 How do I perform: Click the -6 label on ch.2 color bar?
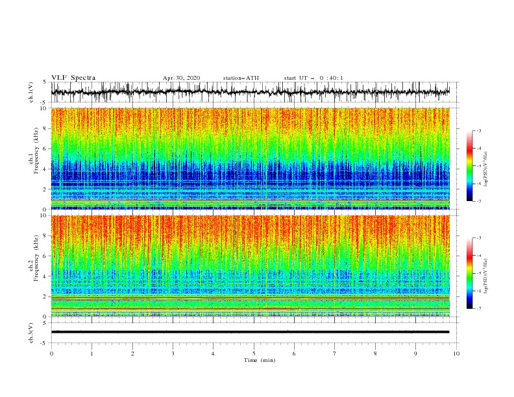pyautogui.click(x=479, y=291)
